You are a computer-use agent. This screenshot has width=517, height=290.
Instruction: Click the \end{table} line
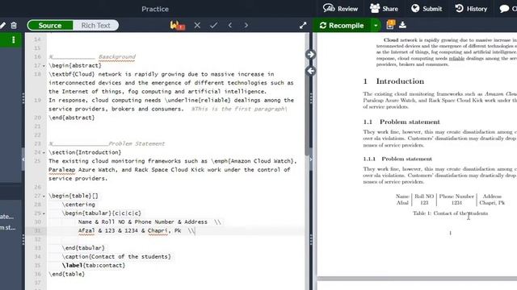[66, 274]
